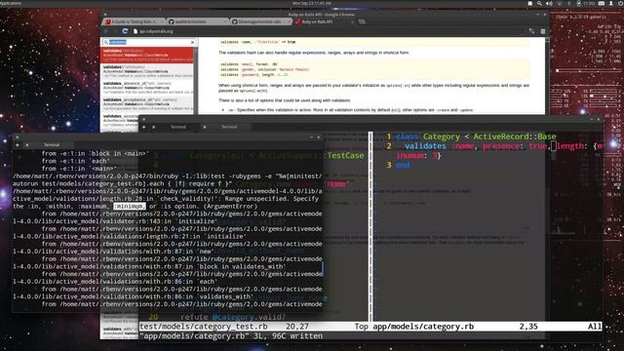Open a new Chrome tab

(362, 21)
